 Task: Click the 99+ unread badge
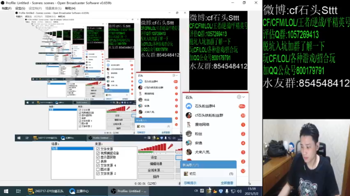click(242, 106)
